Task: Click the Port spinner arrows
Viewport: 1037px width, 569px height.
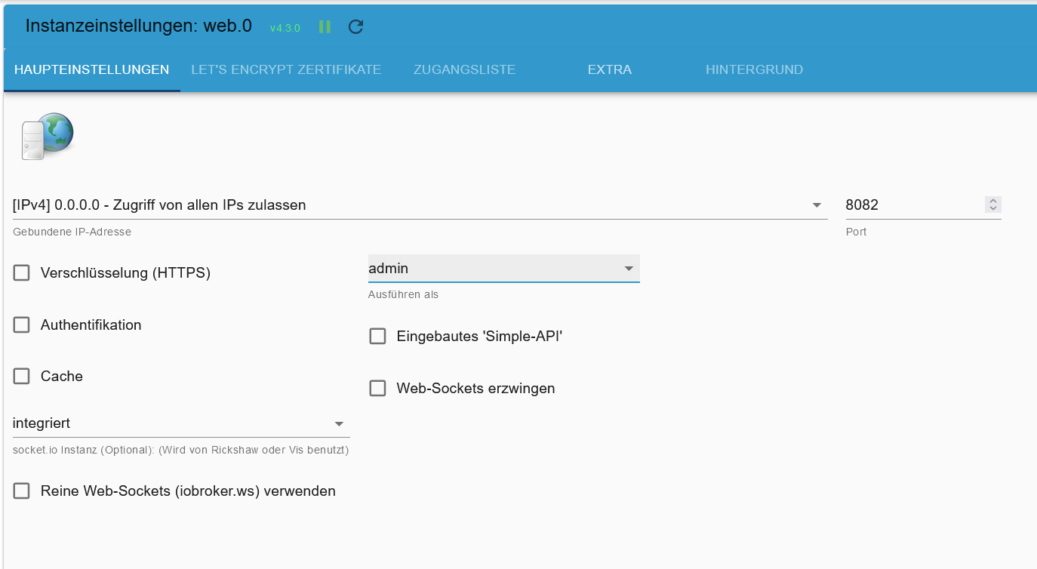Action: pos(993,205)
